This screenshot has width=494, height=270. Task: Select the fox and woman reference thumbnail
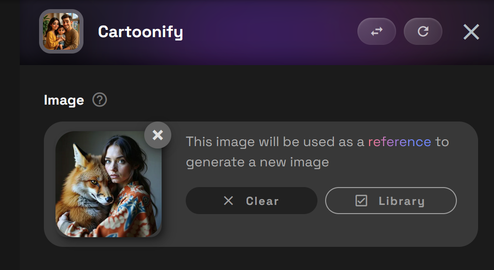(109, 184)
